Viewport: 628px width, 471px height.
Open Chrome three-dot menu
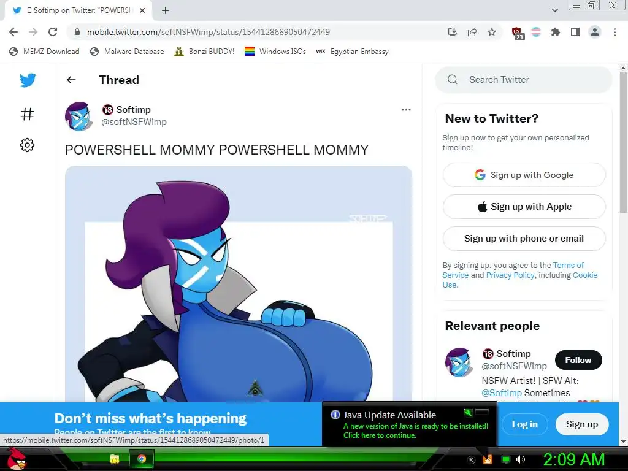pos(615,32)
